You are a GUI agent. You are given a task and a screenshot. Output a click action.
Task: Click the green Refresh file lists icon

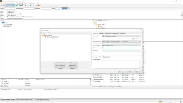(x=17, y=5)
